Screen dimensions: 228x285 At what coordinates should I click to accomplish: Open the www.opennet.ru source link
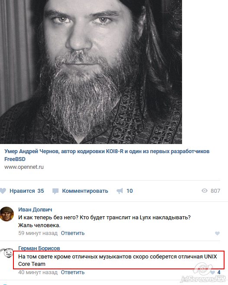tap(24, 167)
